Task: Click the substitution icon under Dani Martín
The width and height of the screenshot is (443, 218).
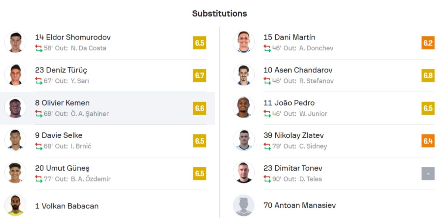Action: click(267, 48)
